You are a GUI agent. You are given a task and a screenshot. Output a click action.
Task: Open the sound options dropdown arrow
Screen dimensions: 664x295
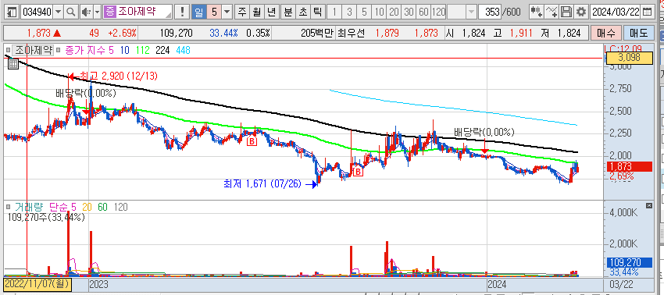tap(97, 12)
